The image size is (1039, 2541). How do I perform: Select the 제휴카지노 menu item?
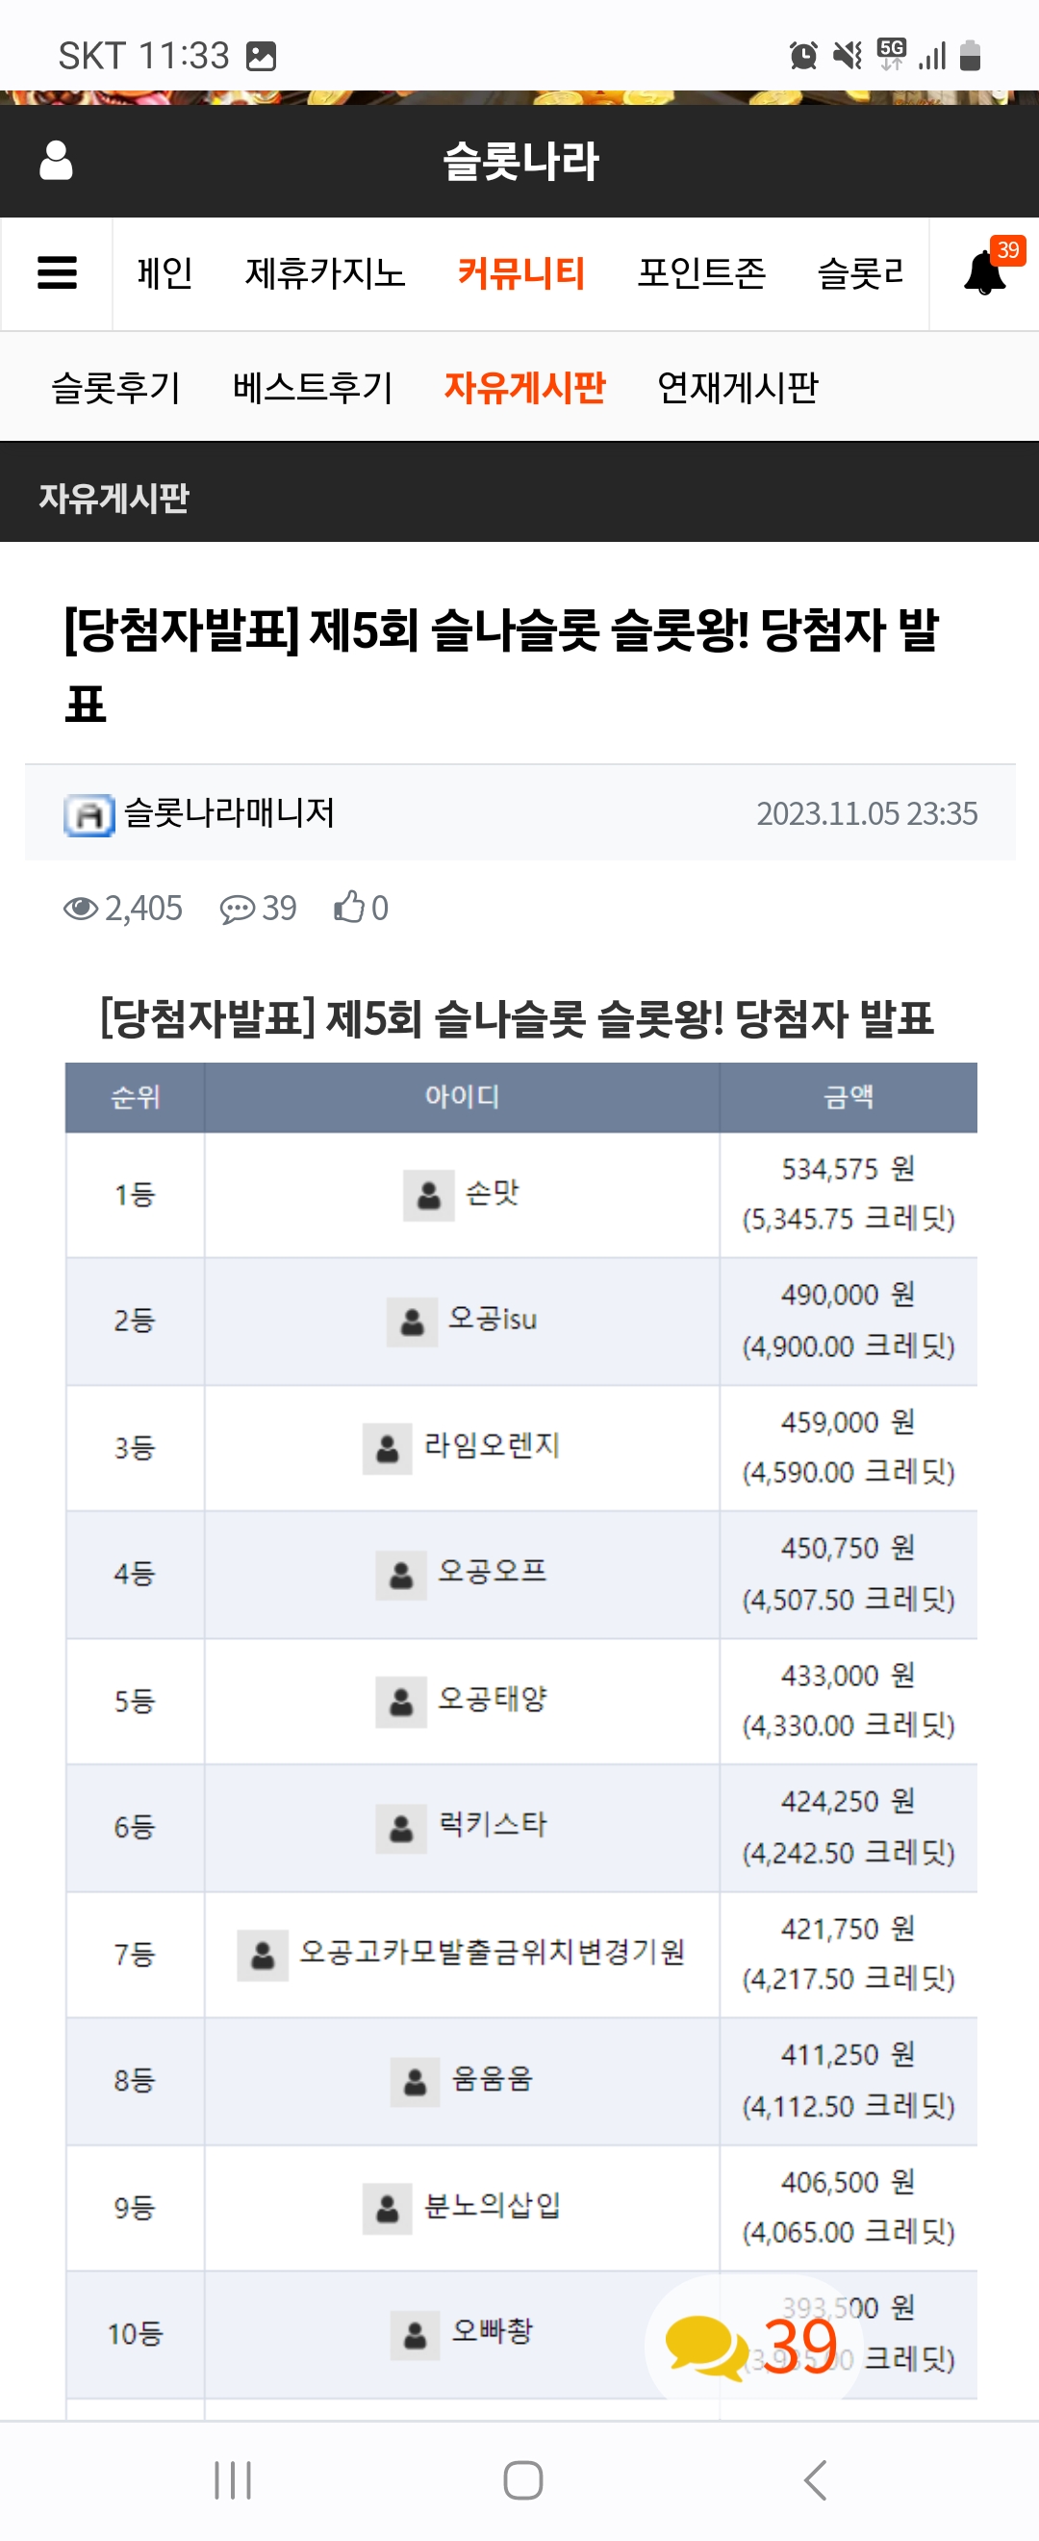point(325,273)
